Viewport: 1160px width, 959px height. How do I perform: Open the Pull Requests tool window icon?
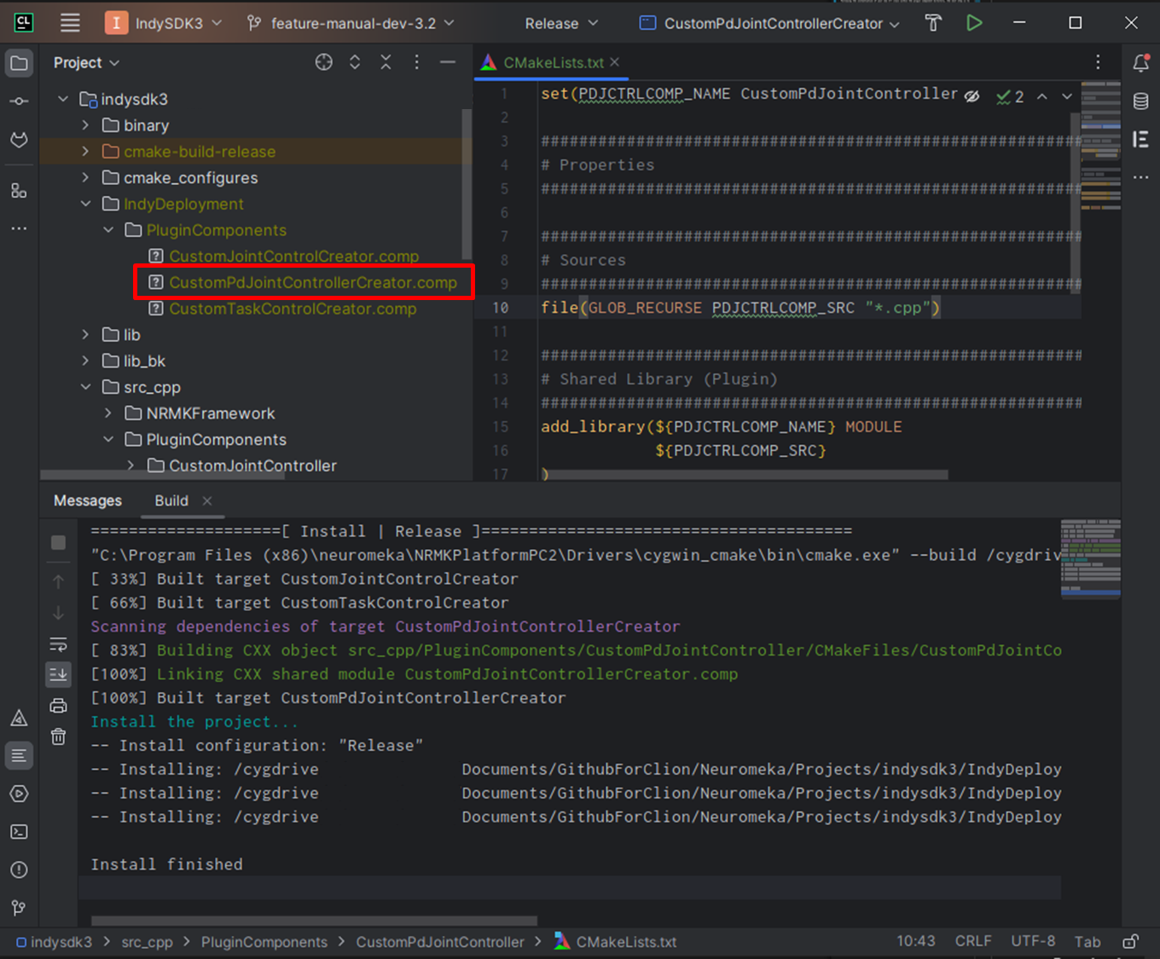19,139
